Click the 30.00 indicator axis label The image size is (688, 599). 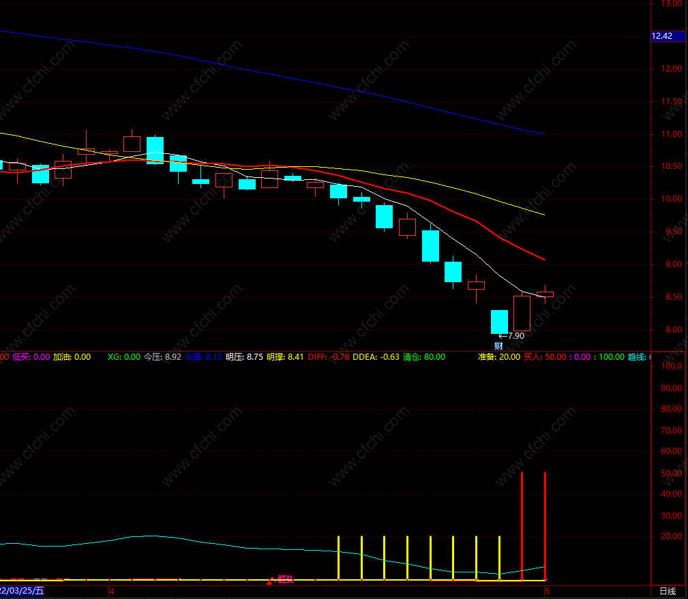coord(672,516)
